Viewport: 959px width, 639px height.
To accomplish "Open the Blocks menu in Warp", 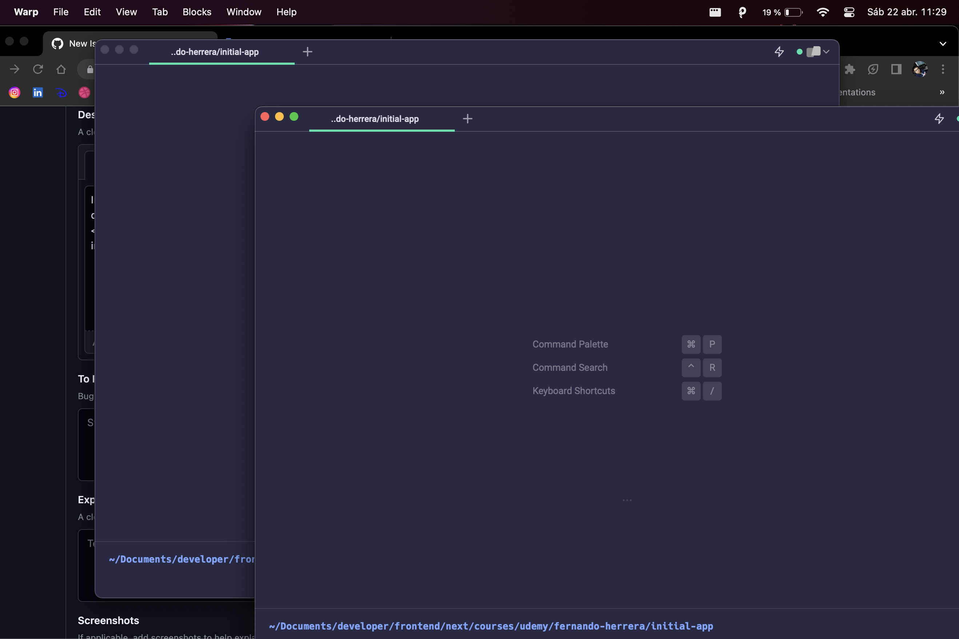I will [197, 12].
